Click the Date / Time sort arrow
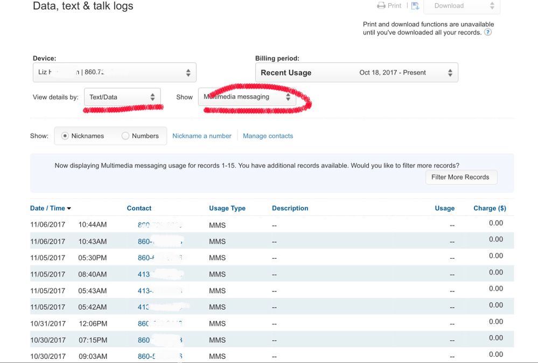Screen dimensions: 538x363 tap(69, 209)
